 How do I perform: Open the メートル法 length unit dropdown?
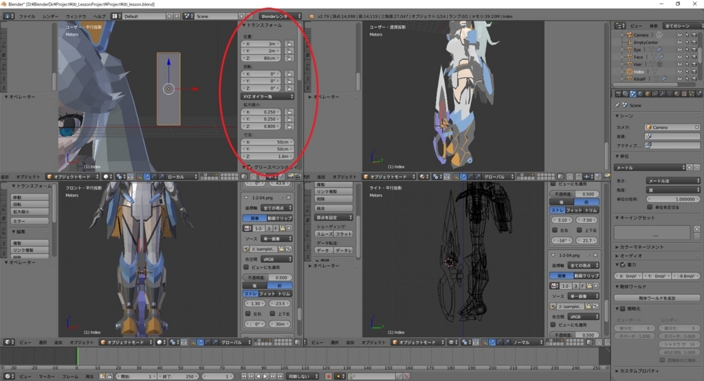click(x=673, y=181)
